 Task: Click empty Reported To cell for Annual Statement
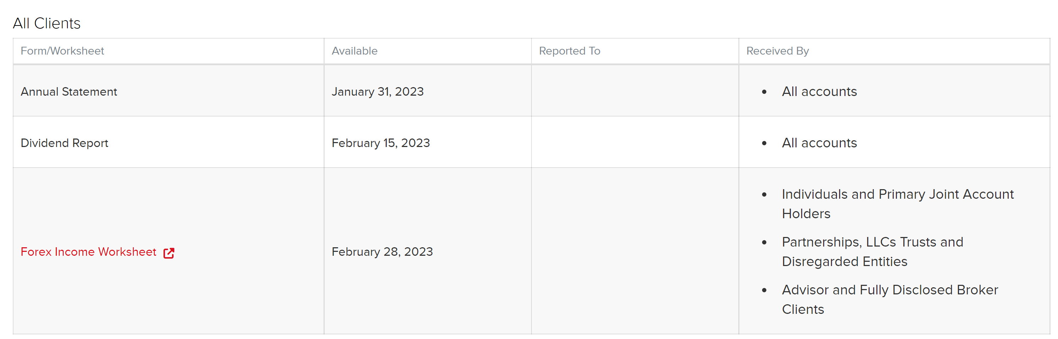tap(635, 91)
